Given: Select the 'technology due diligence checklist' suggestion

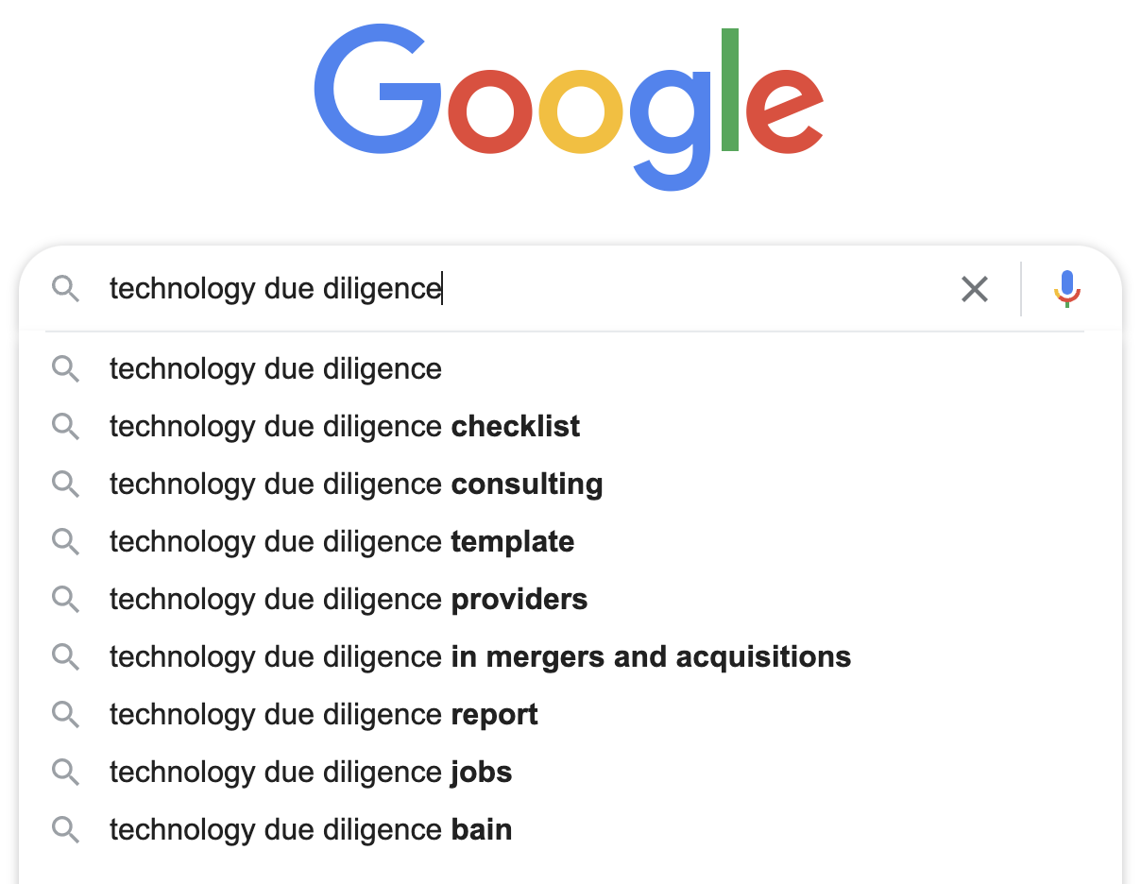Looking at the screenshot, I should point(344,426).
